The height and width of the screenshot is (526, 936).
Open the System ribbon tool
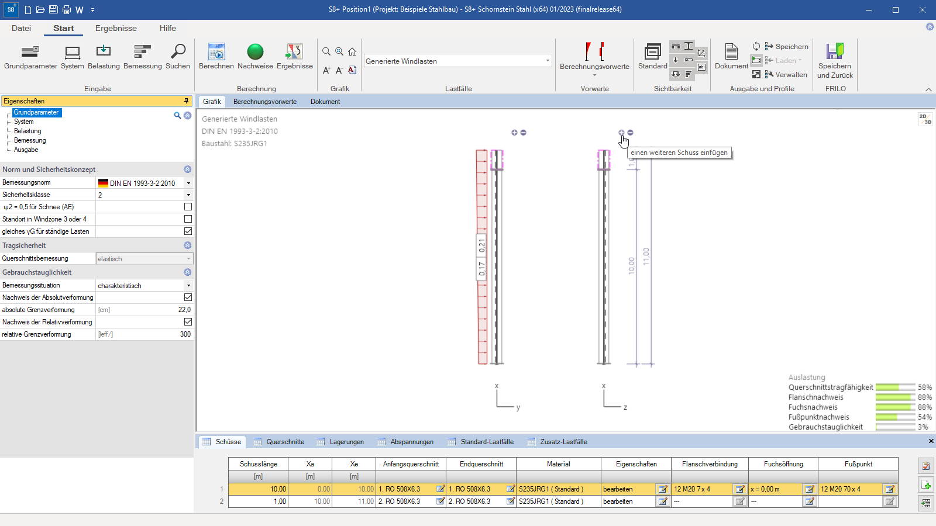pyautogui.click(x=73, y=57)
